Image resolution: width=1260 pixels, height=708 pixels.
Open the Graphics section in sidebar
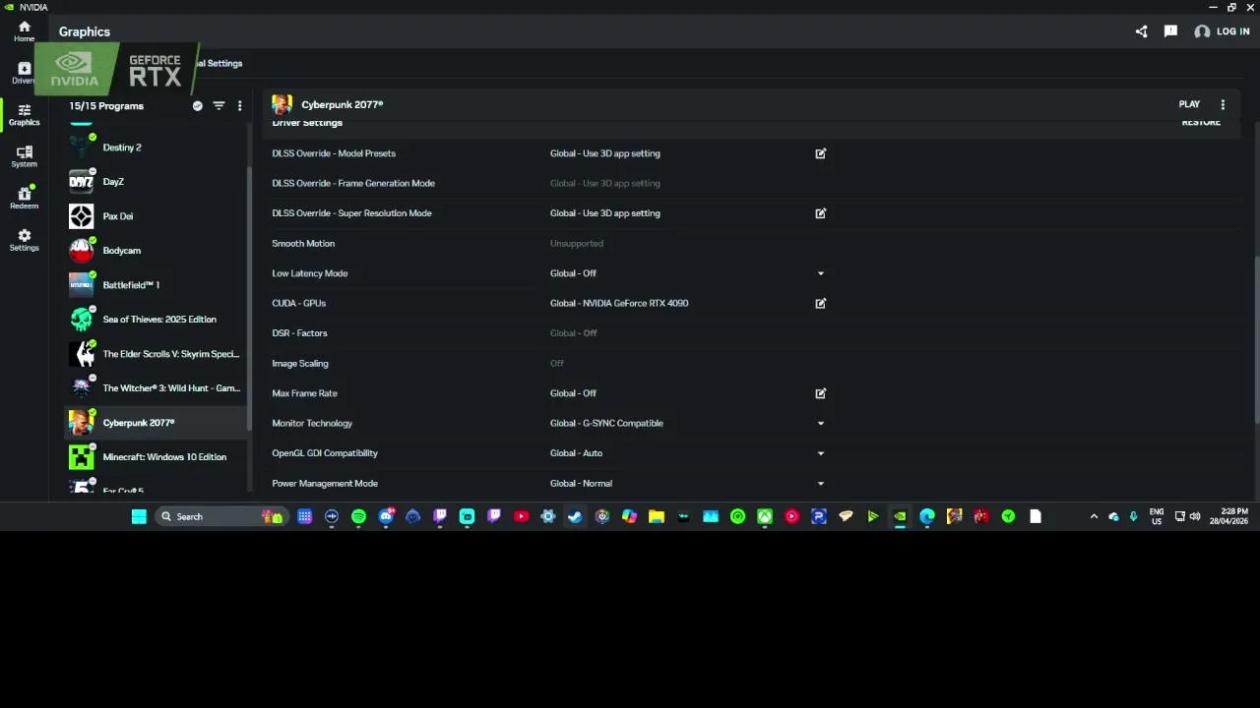[x=24, y=115]
